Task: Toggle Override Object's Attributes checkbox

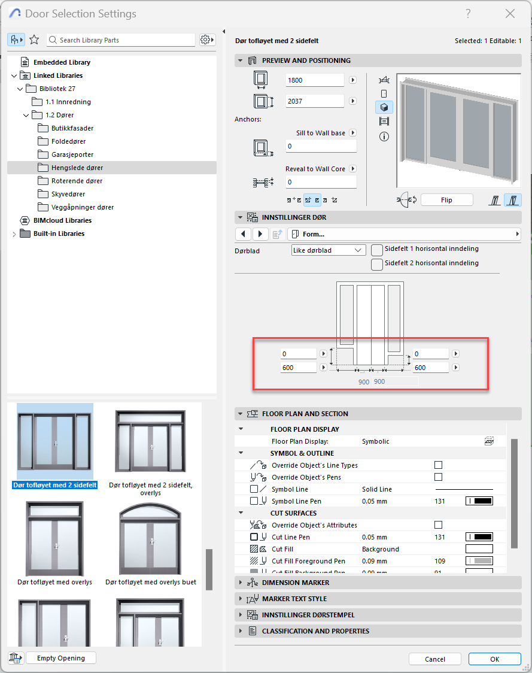Action: (438, 525)
